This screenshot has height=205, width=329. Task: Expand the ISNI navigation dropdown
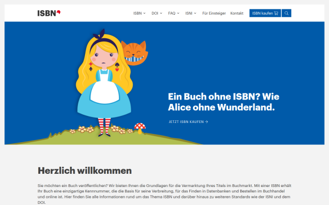tap(191, 13)
